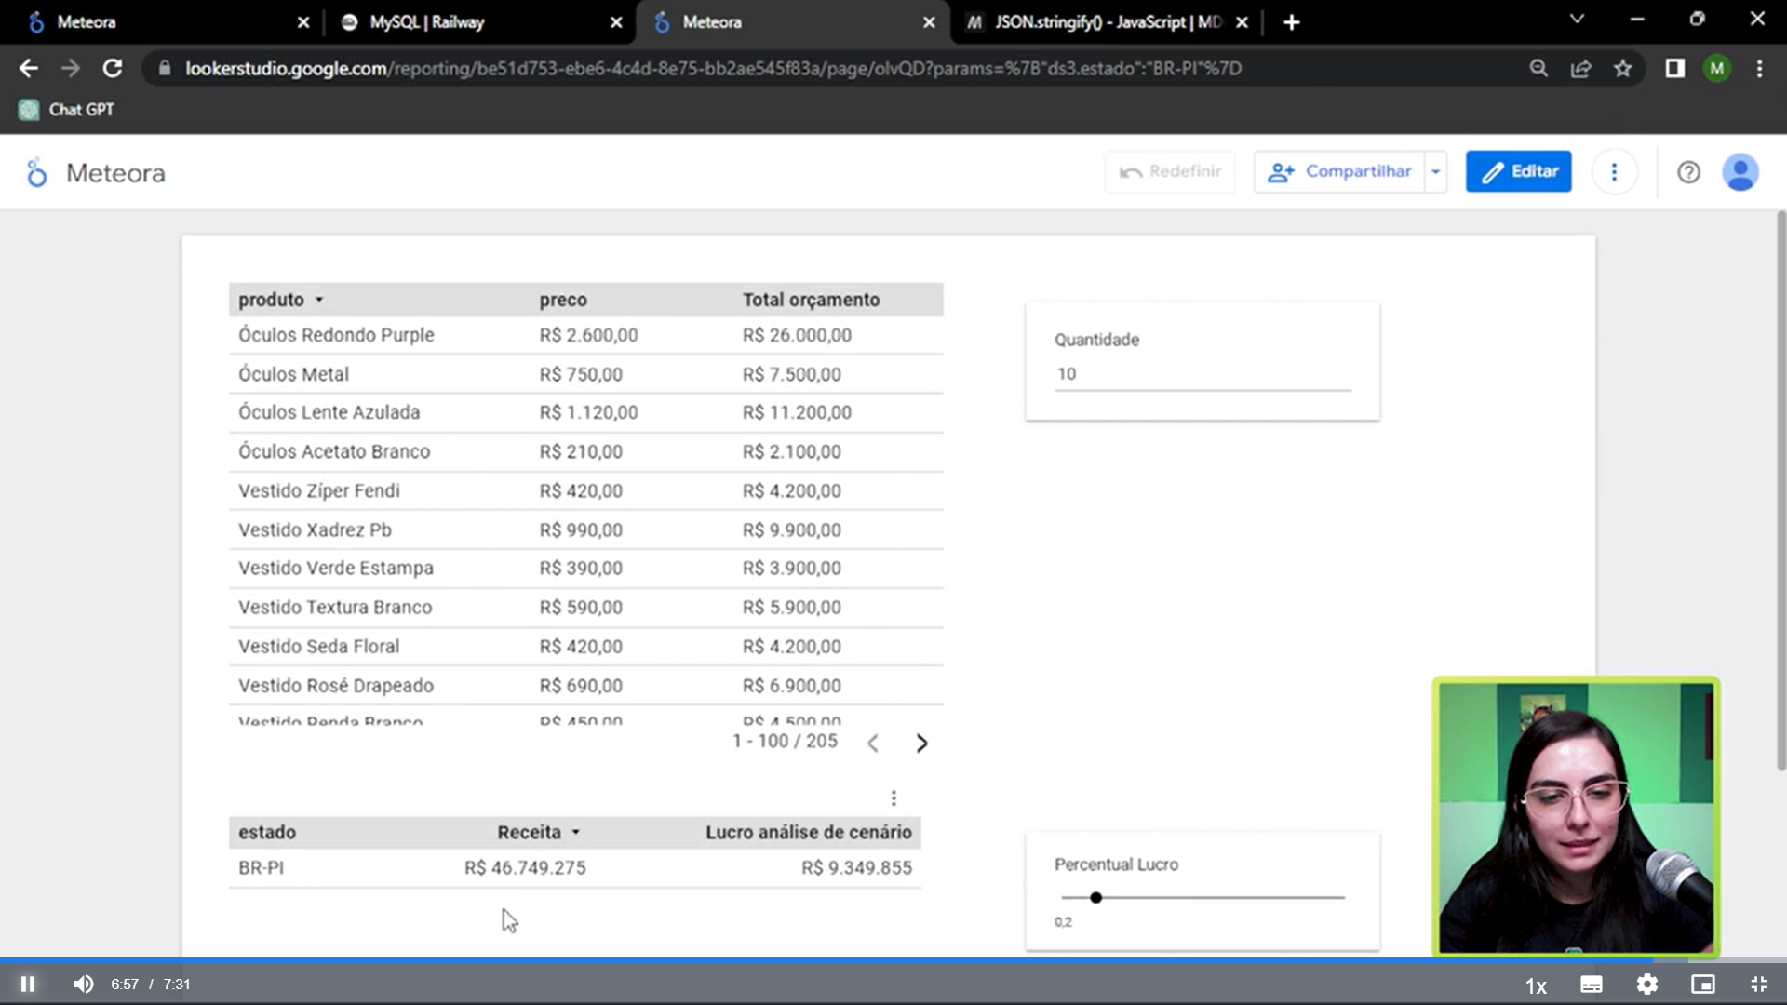Click the preco column header

pos(563,300)
